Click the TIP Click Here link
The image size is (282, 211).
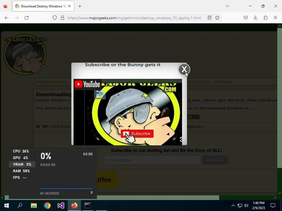[60, 126]
